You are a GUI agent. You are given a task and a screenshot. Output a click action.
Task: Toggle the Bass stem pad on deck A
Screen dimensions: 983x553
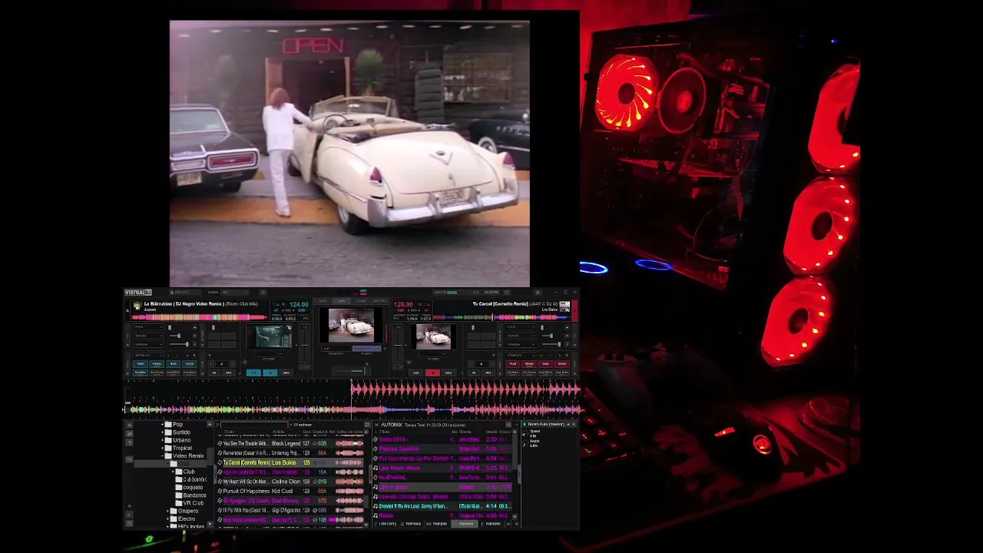click(x=174, y=364)
